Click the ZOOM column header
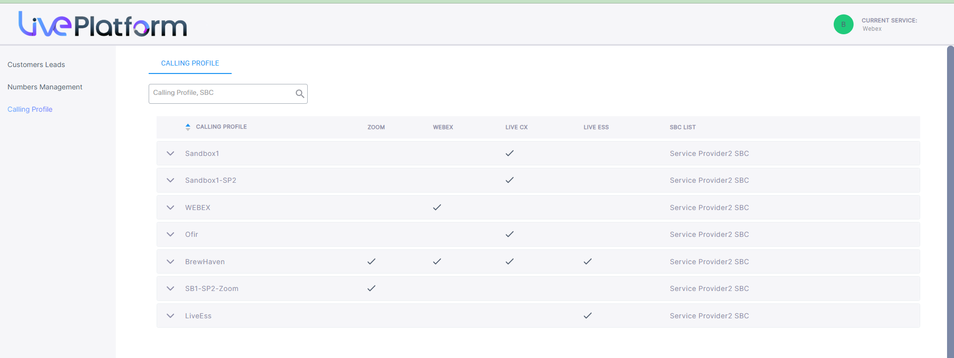 [376, 127]
